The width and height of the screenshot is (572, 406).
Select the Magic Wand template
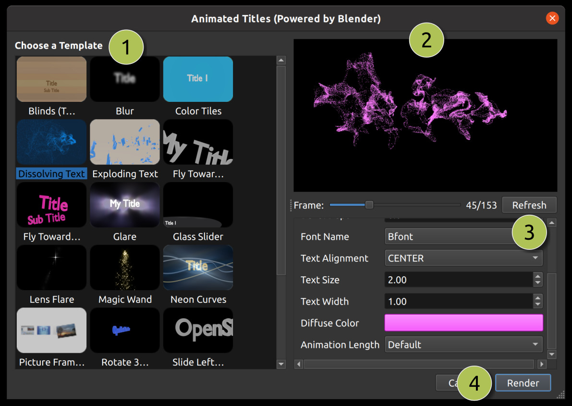click(x=124, y=268)
